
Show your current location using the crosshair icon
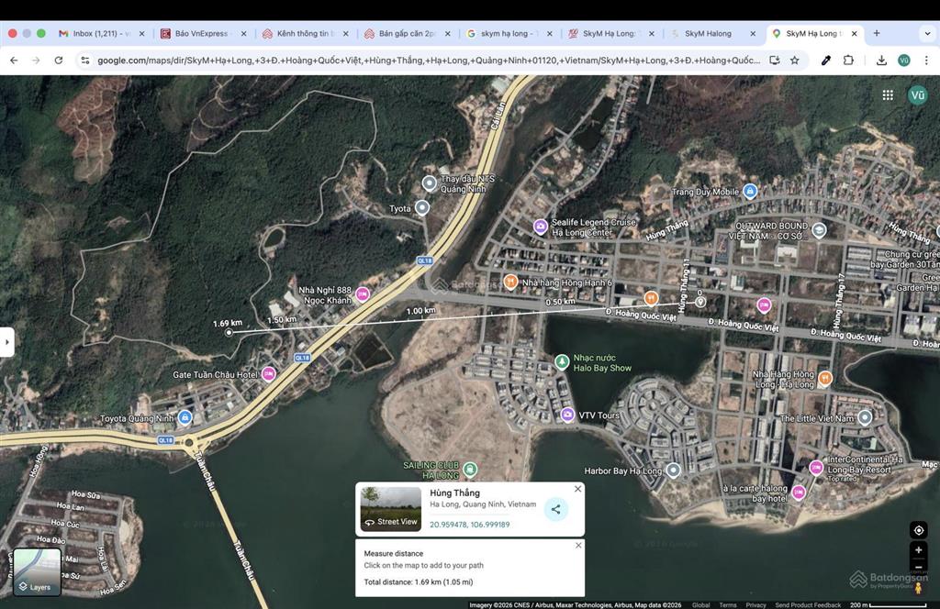[919, 529]
